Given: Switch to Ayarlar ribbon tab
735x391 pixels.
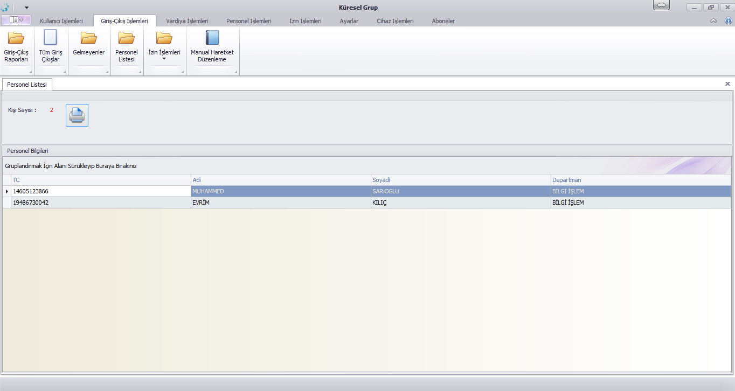Looking at the screenshot, I should [349, 21].
